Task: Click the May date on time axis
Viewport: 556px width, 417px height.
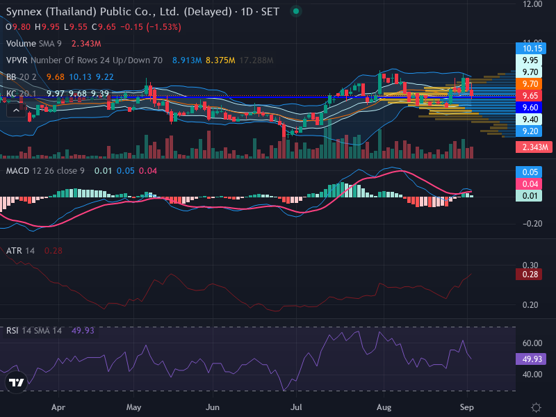Action: [x=133, y=407]
